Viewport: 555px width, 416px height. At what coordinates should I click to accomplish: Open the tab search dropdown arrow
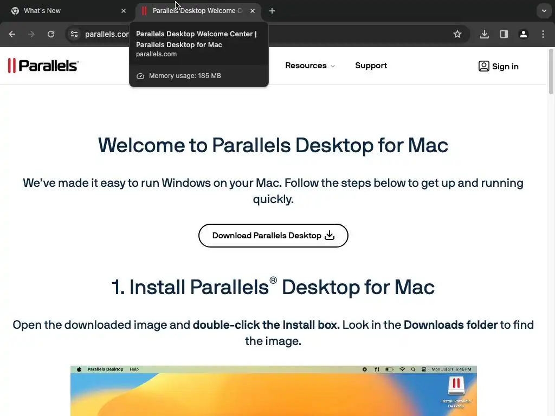(x=544, y=11)
